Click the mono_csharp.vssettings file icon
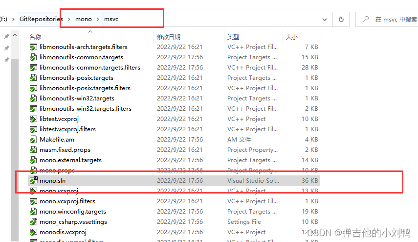This screenshot has width=418, height=242. click(33, 222)
